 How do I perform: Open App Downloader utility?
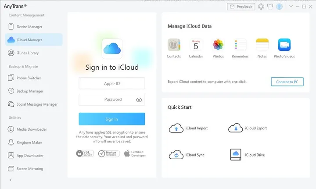pos(34,155)
